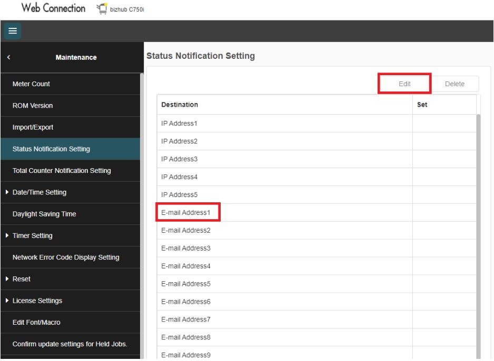This screenshot has height=361, width=494.
Task: Open the hamburger menu icon
Action: pyautogui.click(x=11, y=31)
